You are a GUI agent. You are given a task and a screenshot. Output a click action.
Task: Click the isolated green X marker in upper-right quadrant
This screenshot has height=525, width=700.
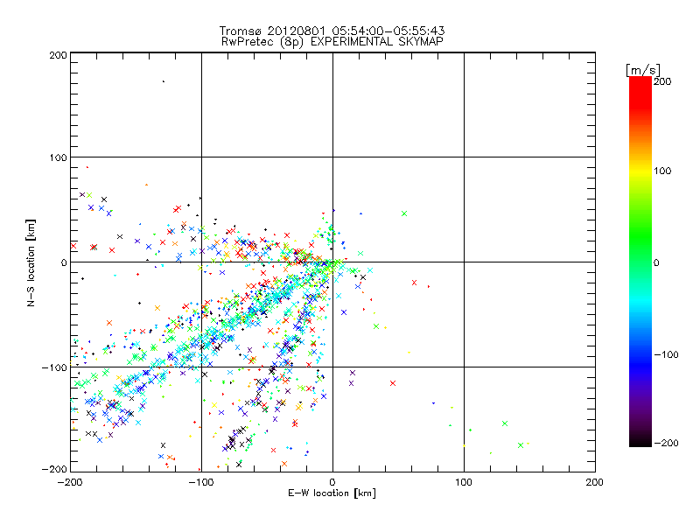(x=404, y=213)
